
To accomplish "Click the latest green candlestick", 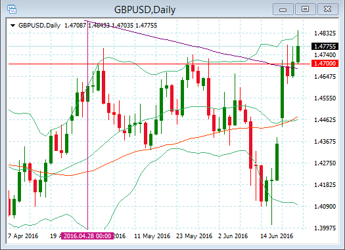I will coord(298,54).
